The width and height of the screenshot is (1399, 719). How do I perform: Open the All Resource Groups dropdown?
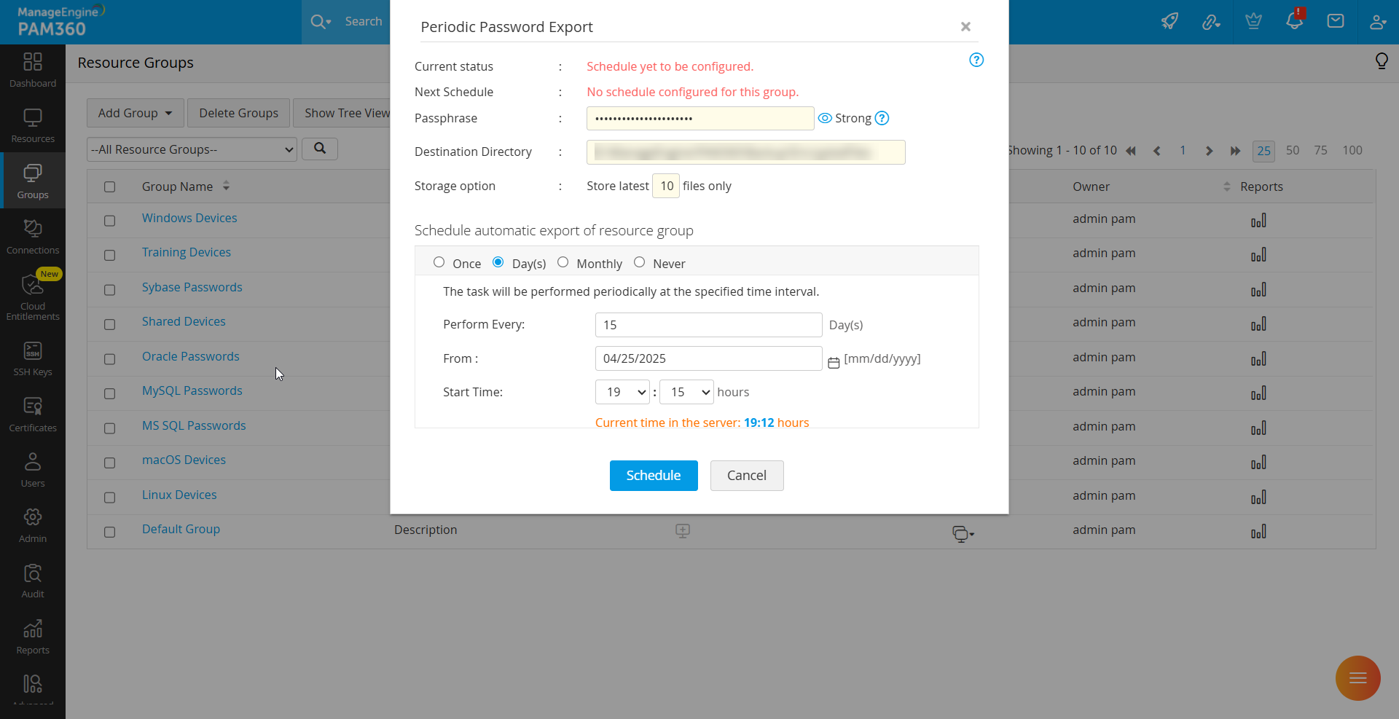(191, 149)
